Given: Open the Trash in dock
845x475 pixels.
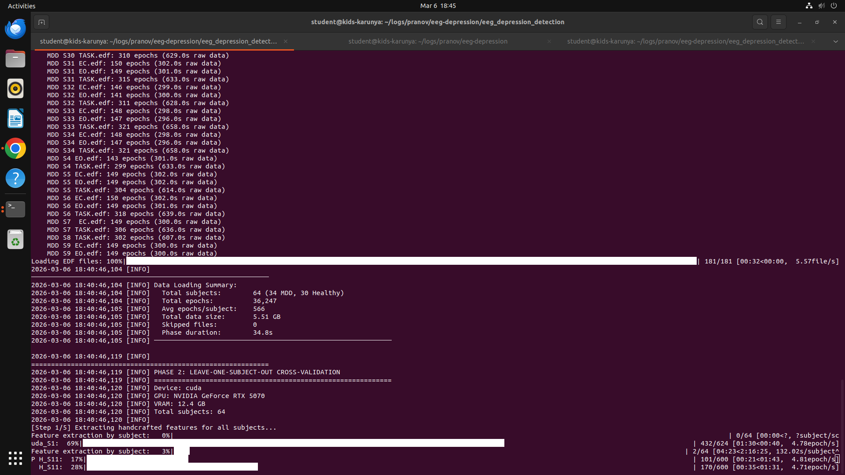Looking at the screenshot, I should (15, 240).
